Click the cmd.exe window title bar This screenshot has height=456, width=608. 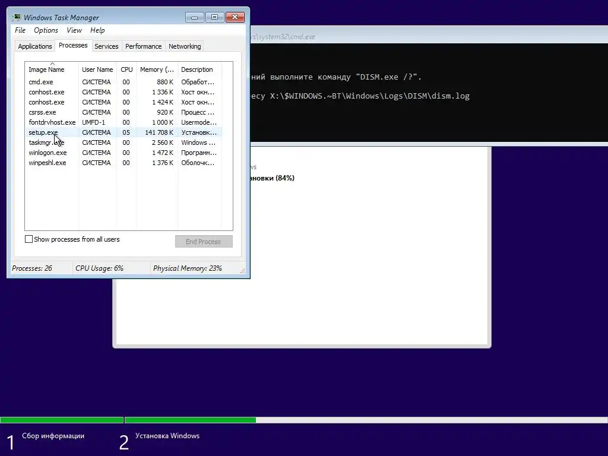click(429, 36)
